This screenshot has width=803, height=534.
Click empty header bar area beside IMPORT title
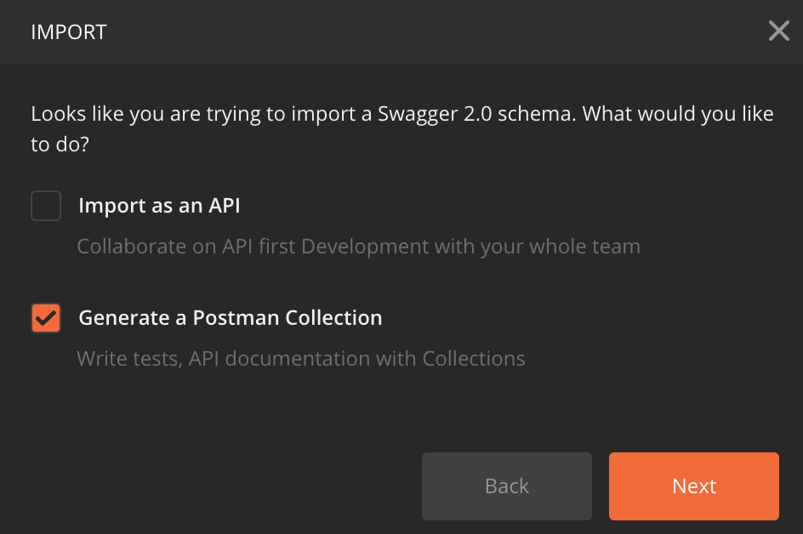(x=425, y=32)
